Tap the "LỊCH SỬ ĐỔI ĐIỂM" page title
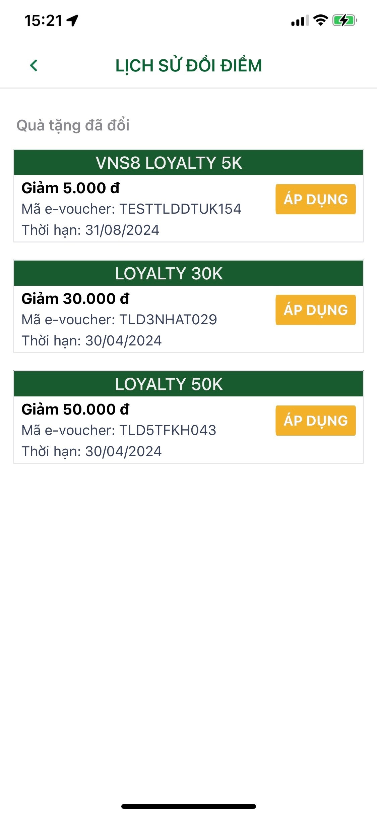 188,65
